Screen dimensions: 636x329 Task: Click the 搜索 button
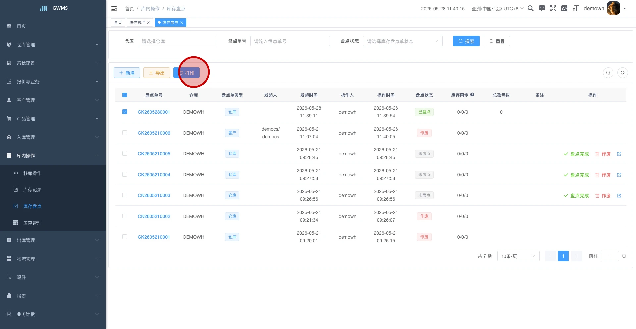(466, 41)
